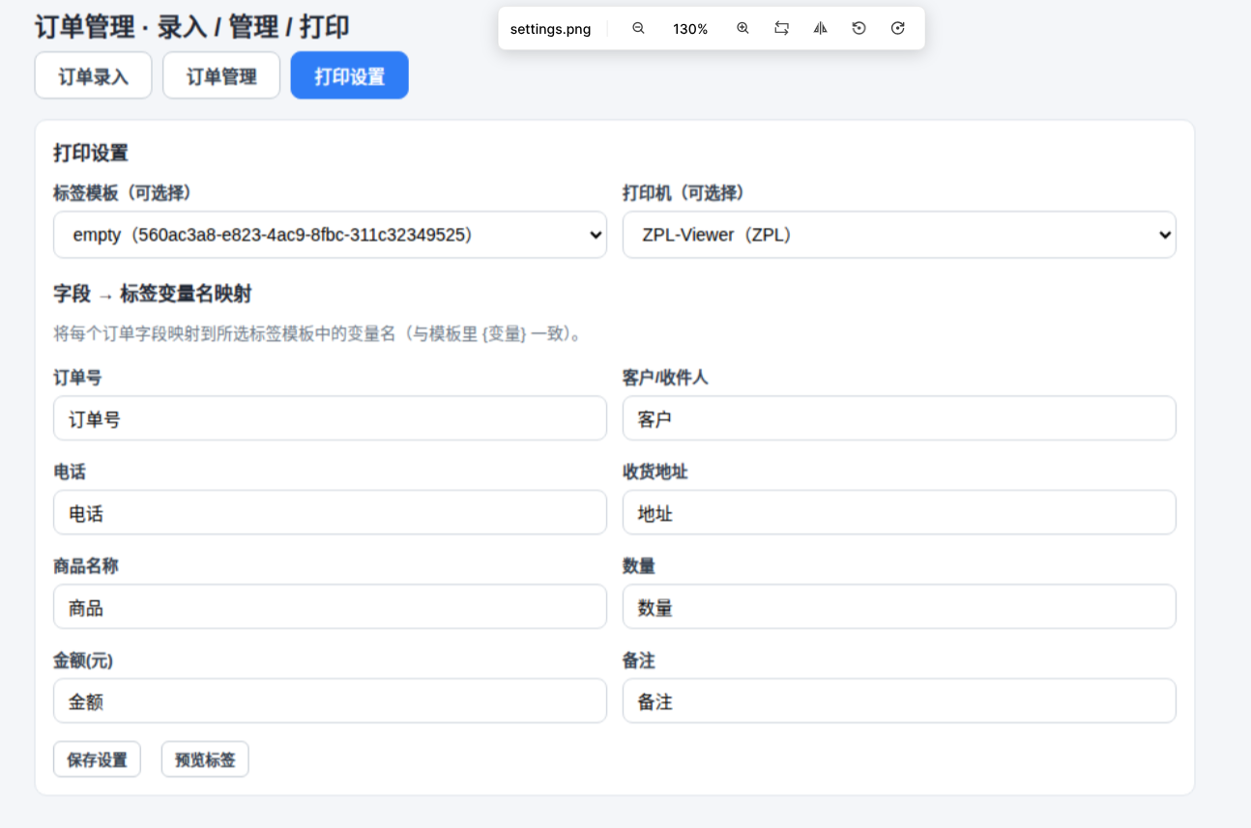Image resolution: width=1251 pixels, height=828 pixels.
Task: Click the 130% zoom level indicator
Action: coord(690,29)
